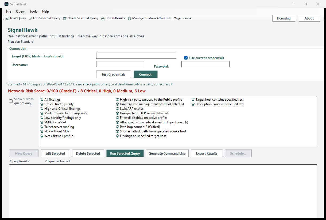Click the paw icon beside Path hop count ≤ 2
Screen dimensions: 326x220
click(x=118, y=127)
